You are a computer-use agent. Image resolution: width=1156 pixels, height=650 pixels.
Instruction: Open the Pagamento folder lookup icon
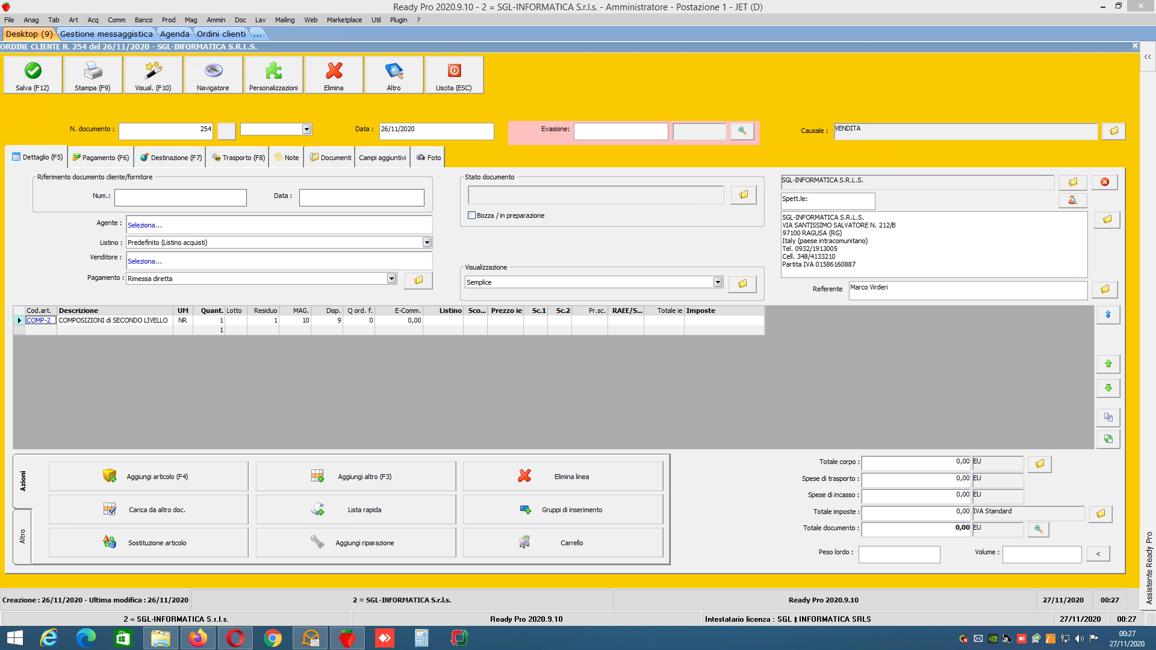point(418,280)
